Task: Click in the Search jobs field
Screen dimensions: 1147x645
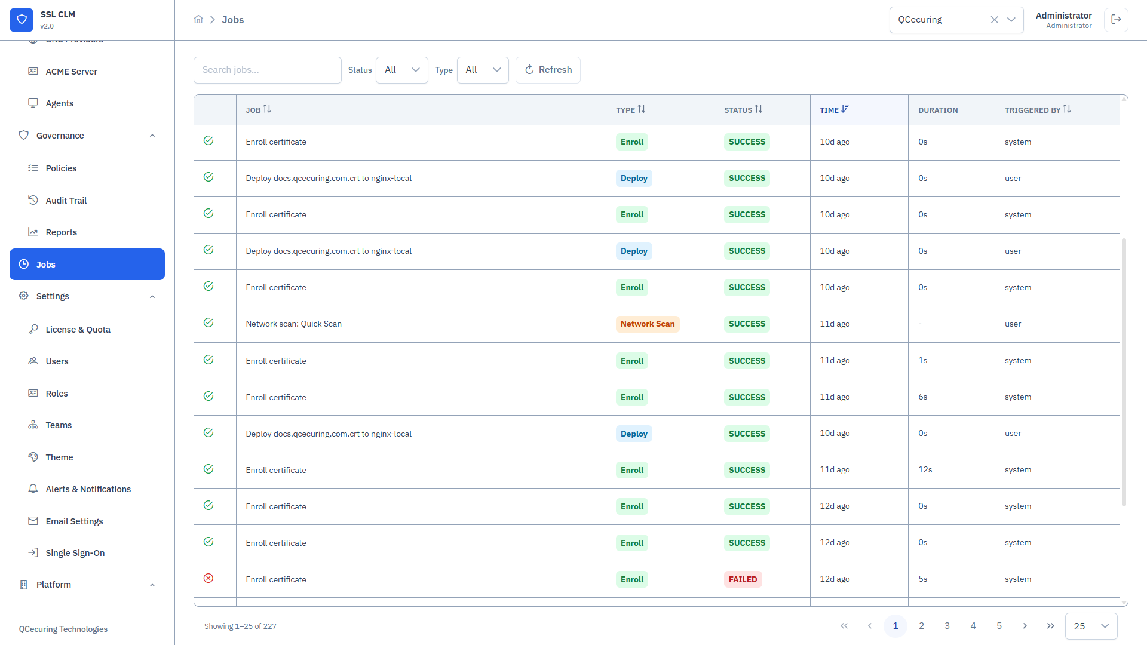Action: [x=268, y=70]
